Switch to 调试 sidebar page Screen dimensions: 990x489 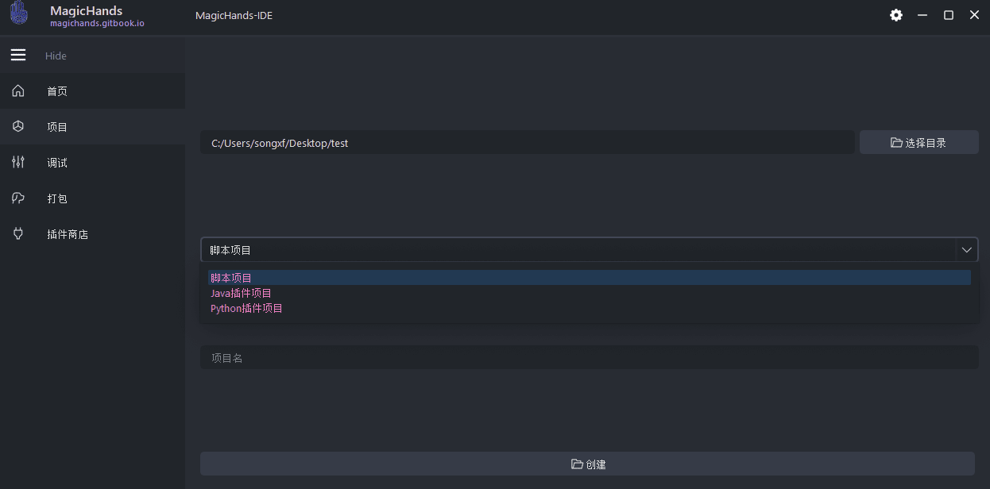(57, 163)
